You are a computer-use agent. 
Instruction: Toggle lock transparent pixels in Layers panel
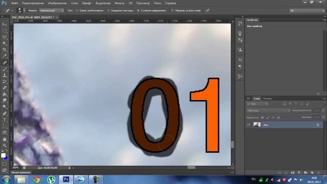pos(263,118)
